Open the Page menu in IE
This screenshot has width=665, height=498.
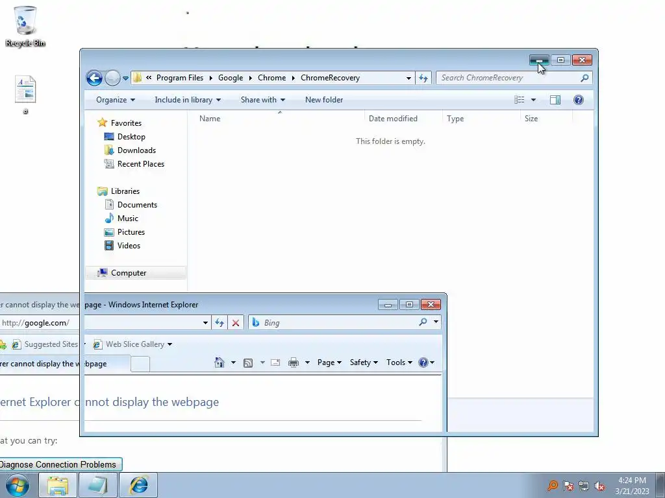(329, 362)
